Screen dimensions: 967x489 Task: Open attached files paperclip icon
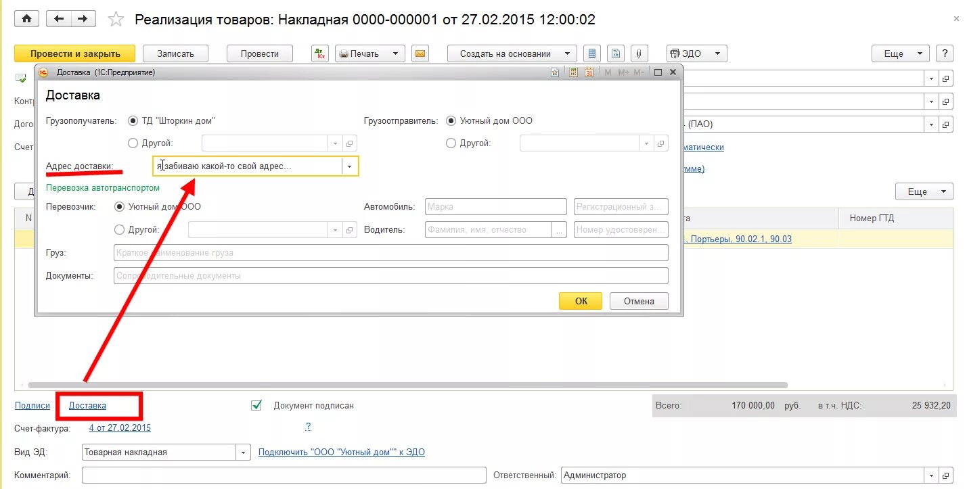[x=638, y=53]
